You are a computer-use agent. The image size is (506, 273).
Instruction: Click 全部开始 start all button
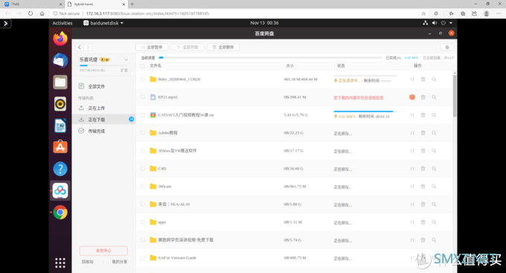pos(188,47)
